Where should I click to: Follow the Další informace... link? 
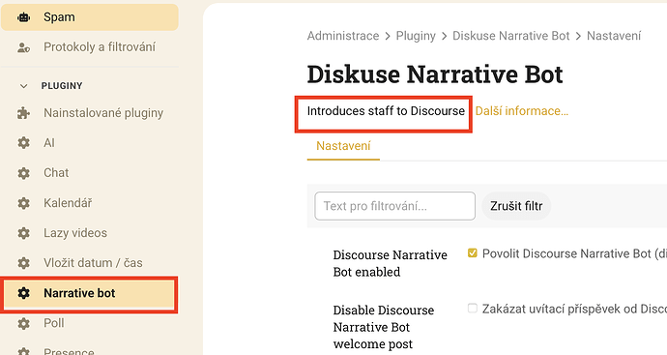[522, 111]
